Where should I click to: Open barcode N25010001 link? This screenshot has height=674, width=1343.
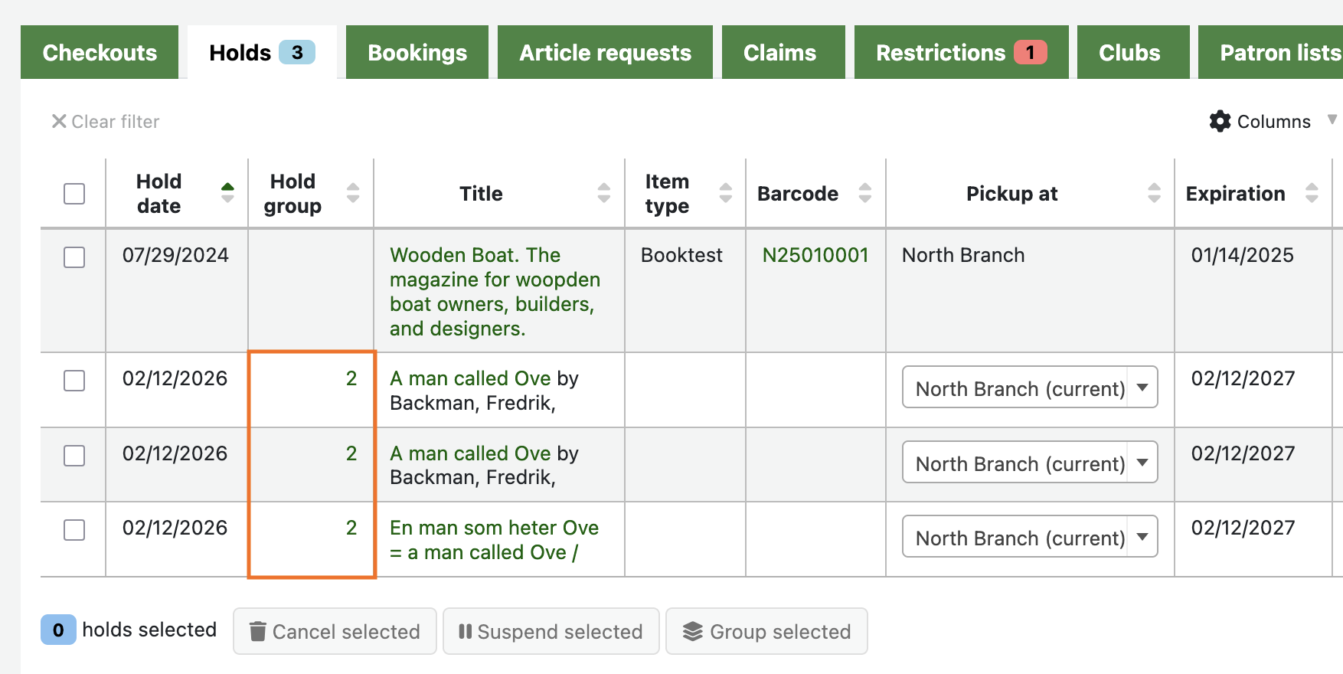(815, 255)
